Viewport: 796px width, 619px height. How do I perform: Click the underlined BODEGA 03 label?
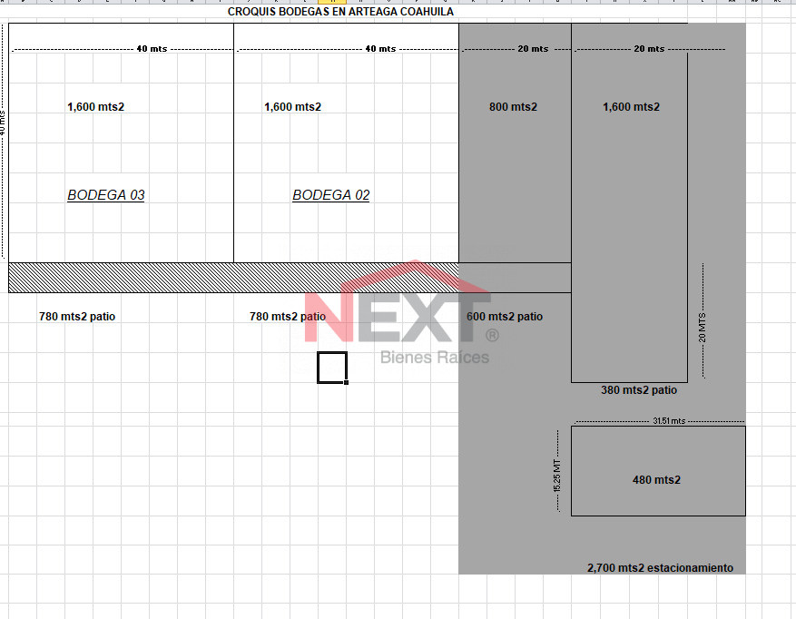click(x=106, y=195)
